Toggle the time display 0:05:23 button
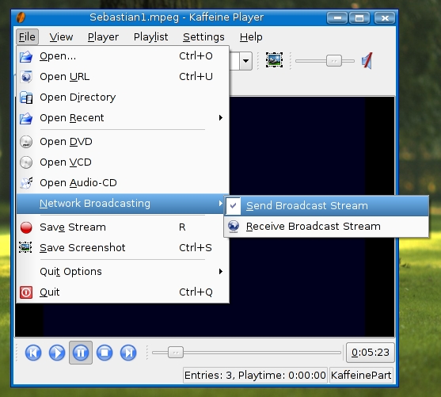The height and width of the screenshot is (397, 441). [371, 353]
